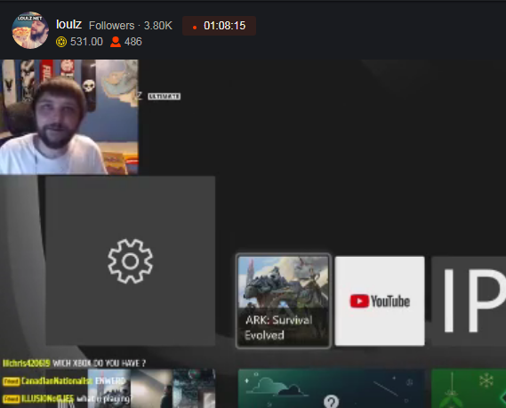Click the YouTube logo tile
The width and height of the screenshot is (506, 408).
[380, 301]
